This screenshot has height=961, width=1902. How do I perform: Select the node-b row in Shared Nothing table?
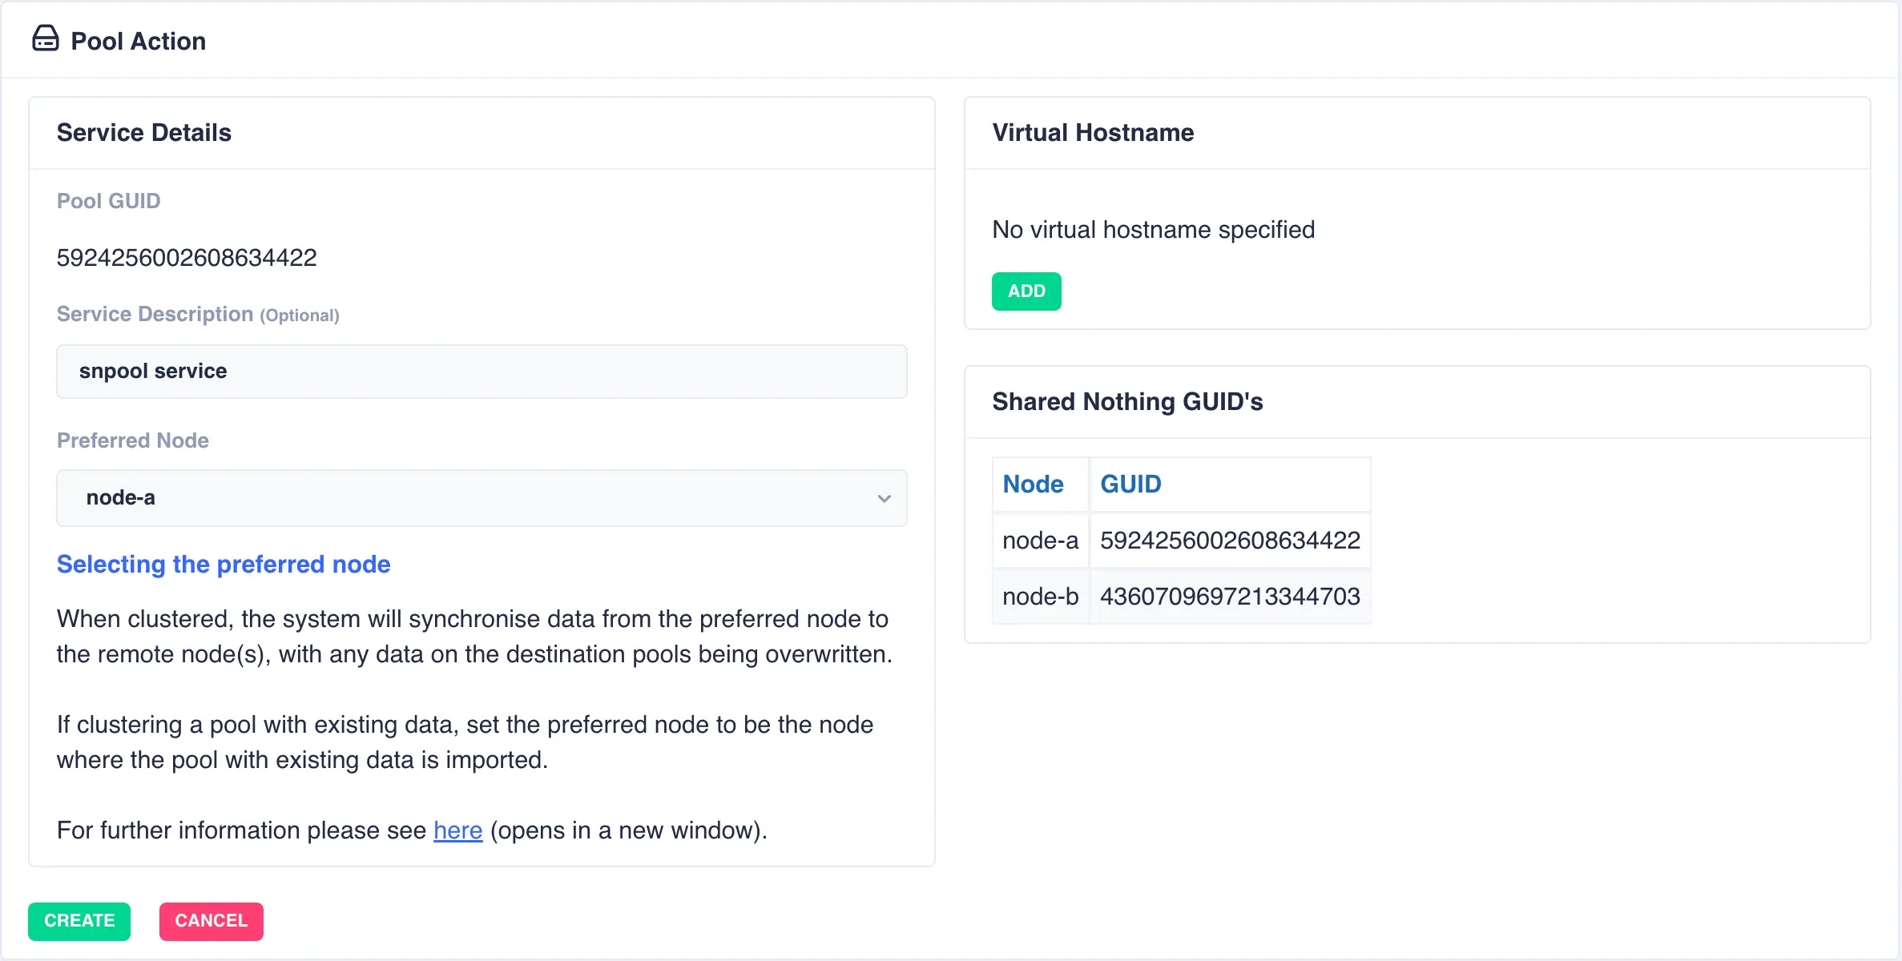[1181, 596]
